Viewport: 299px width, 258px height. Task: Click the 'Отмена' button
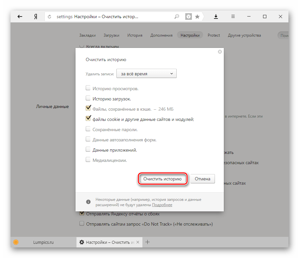202,179
